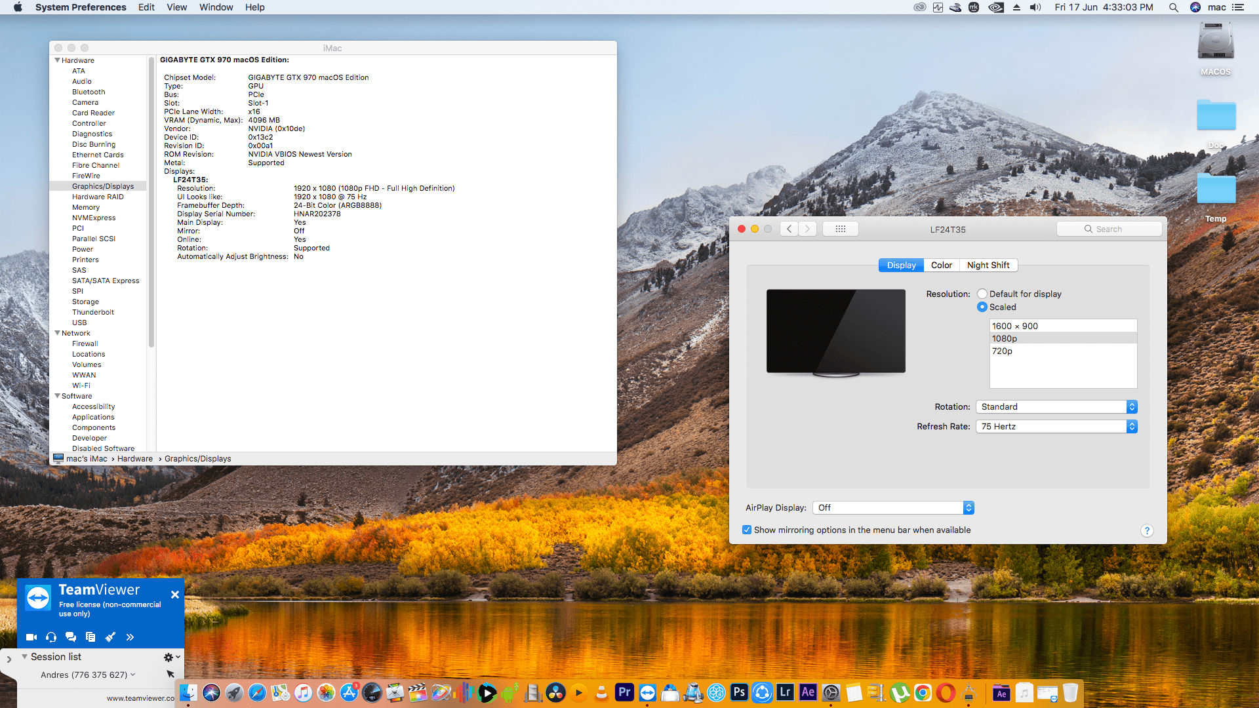1259x708 pixels.
Task: Show all preference panes via grid button
Action: (840, 229)
